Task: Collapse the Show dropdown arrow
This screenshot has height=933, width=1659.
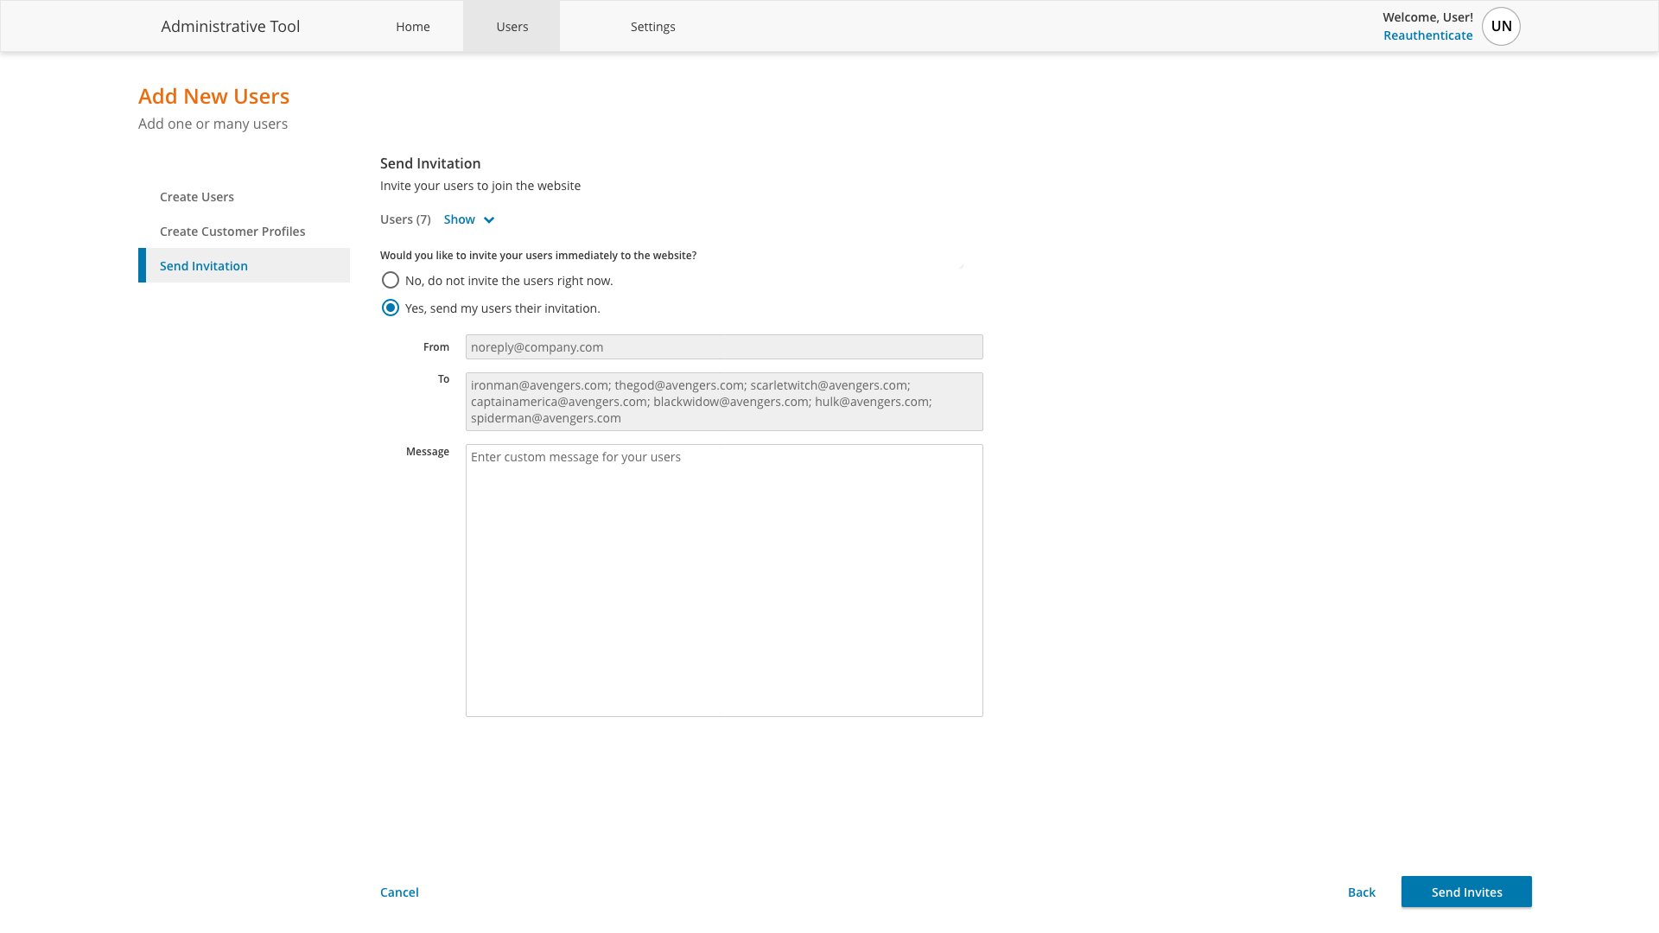Action: pos(489,219)
